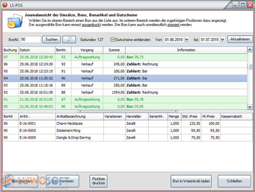
Task: Click the Bon stornieren button
Action: [62, 181]
